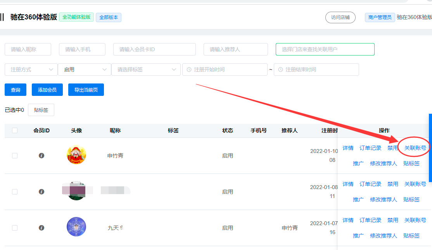
Task: Check the checkbox for 九天 row
Action: [15, 227]
